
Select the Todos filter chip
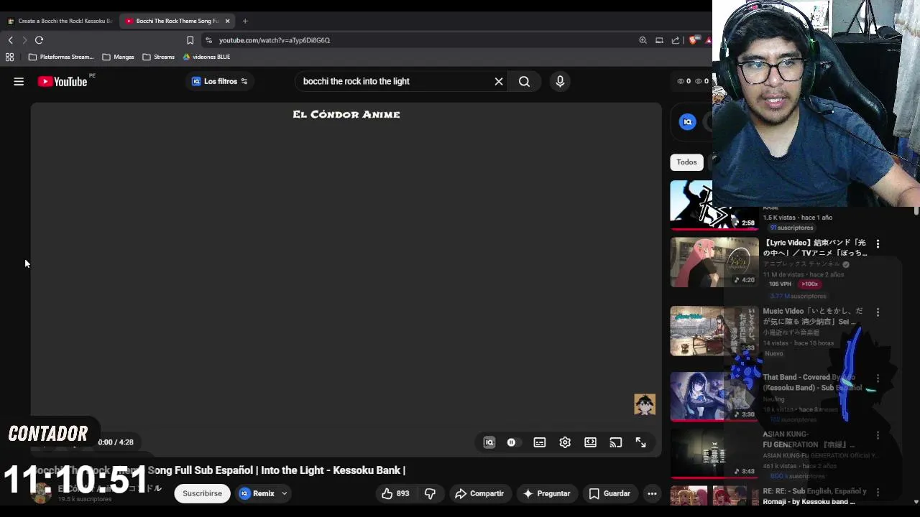point(686,162)
